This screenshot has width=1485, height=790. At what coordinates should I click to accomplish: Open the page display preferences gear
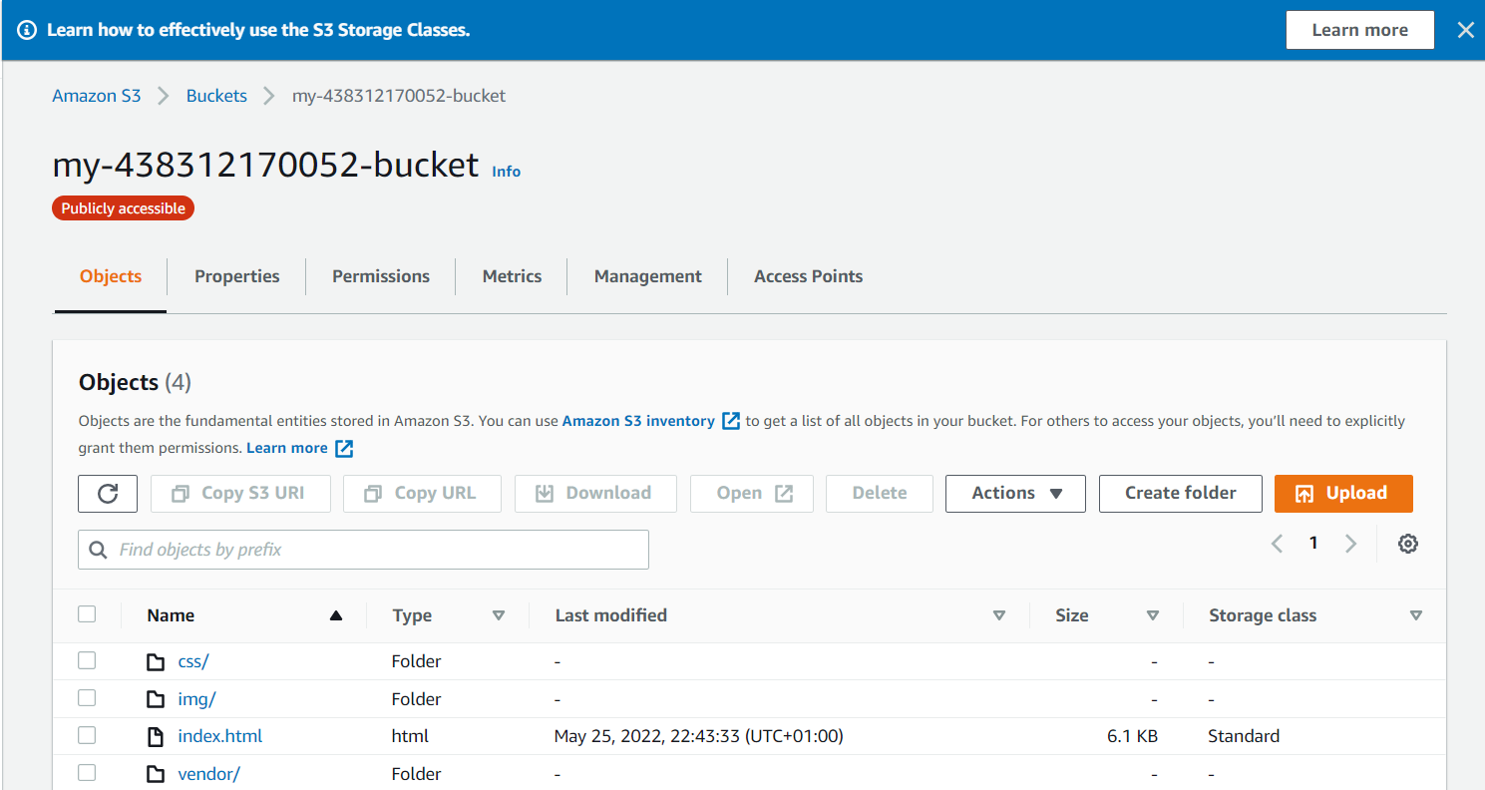1407,544
